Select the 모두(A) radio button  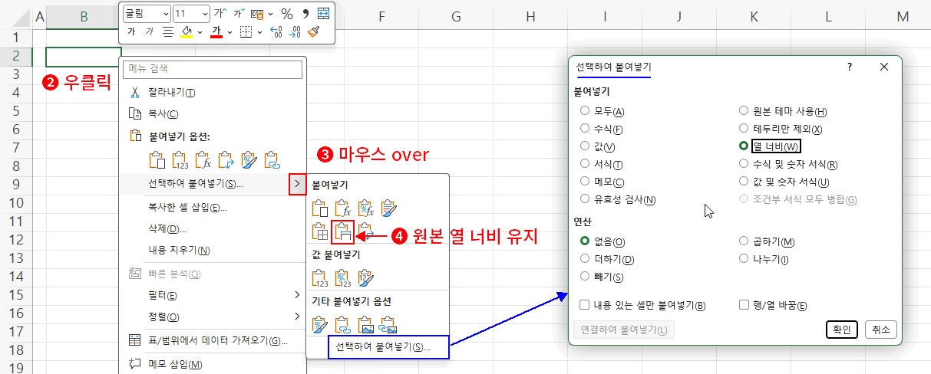point(586,112)
